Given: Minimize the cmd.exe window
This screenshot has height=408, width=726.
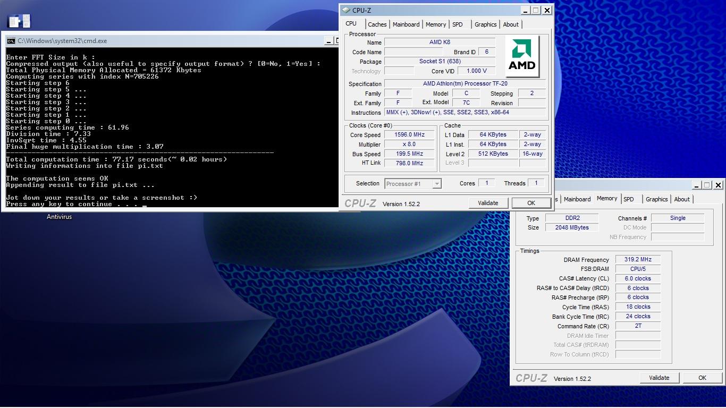Looking at the screenshot, I should click(329, 41).
